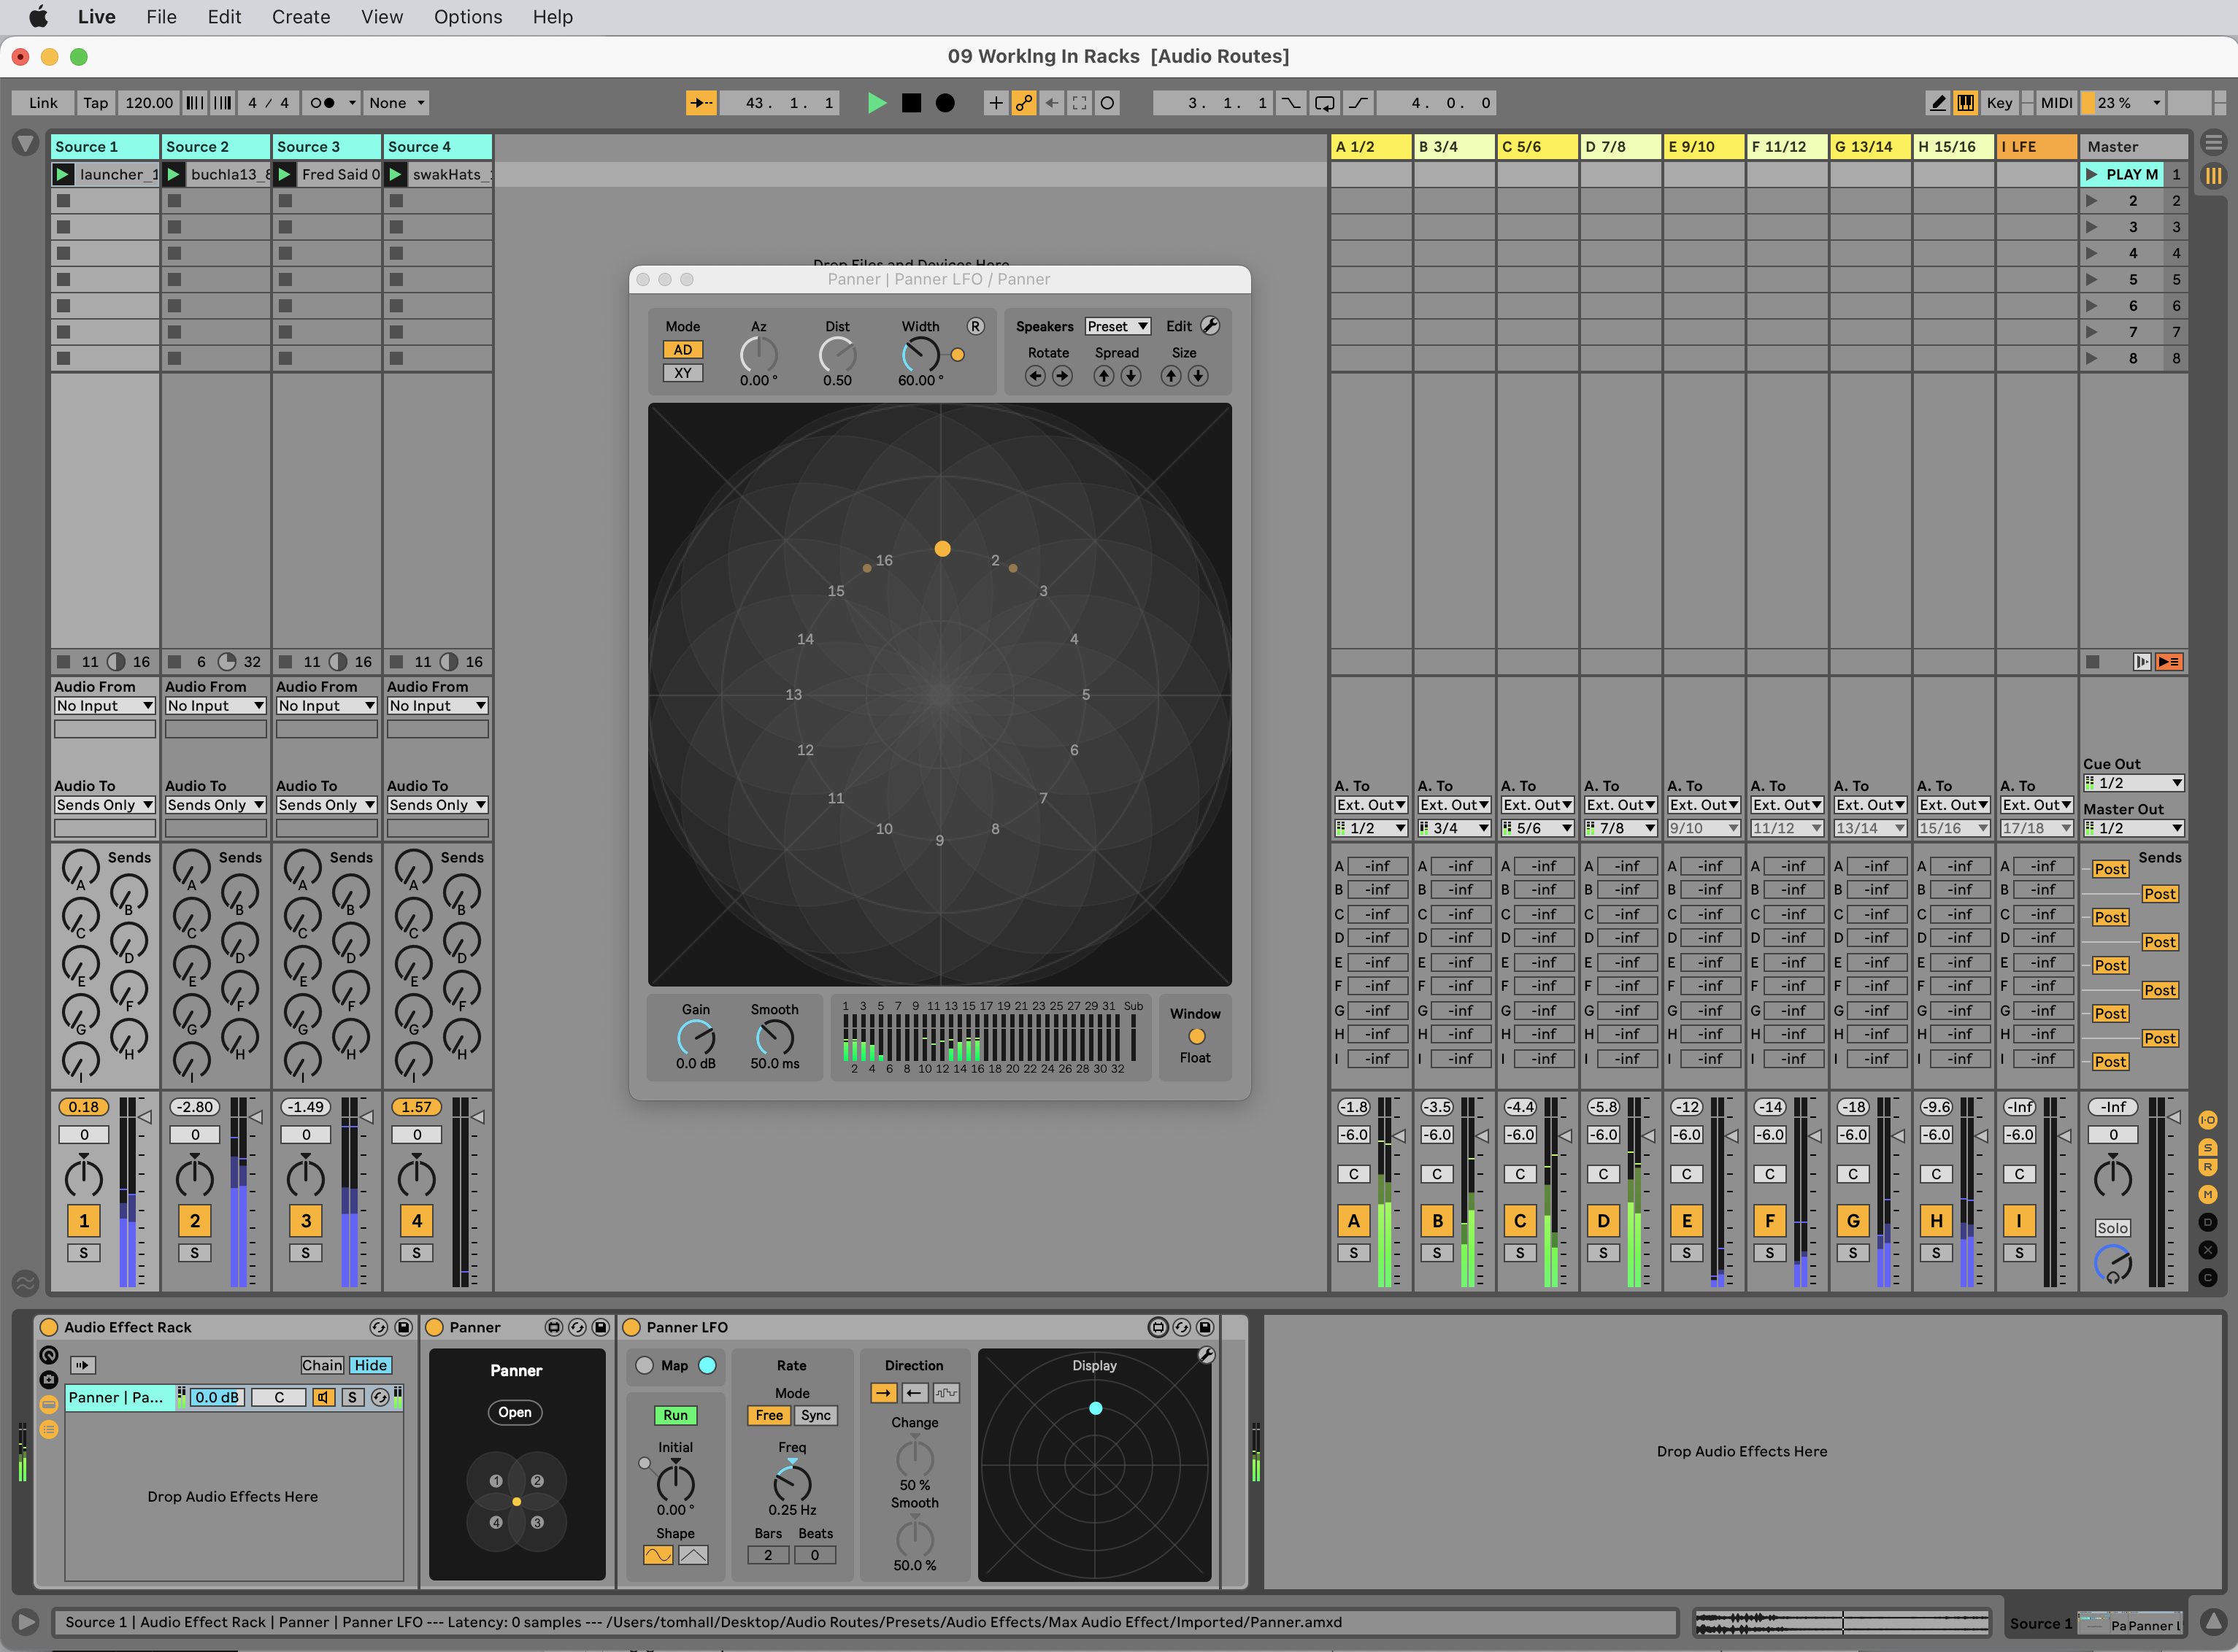Open the Options menu
Screen dimensions: 2238x1652
467,17
